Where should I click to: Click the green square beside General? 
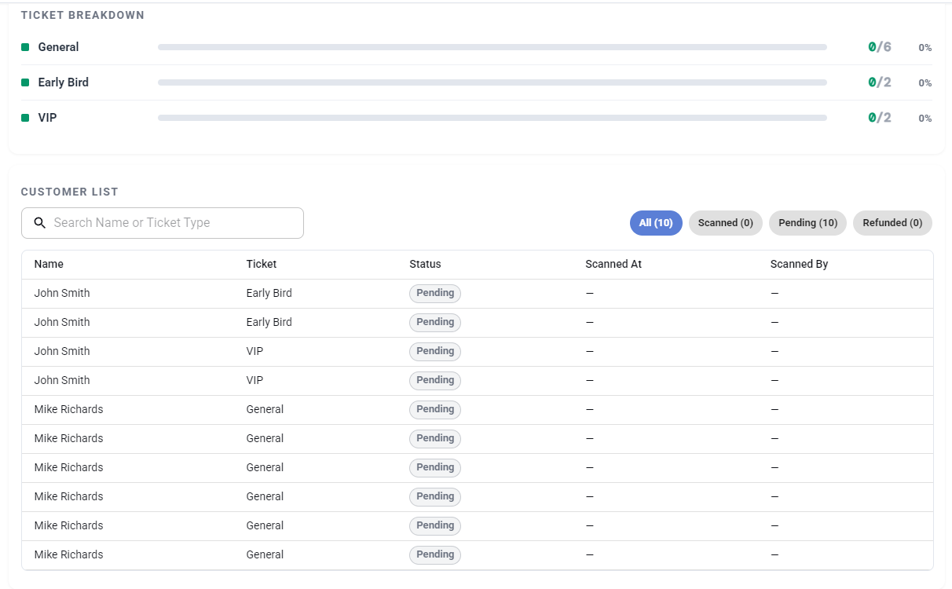25,47
